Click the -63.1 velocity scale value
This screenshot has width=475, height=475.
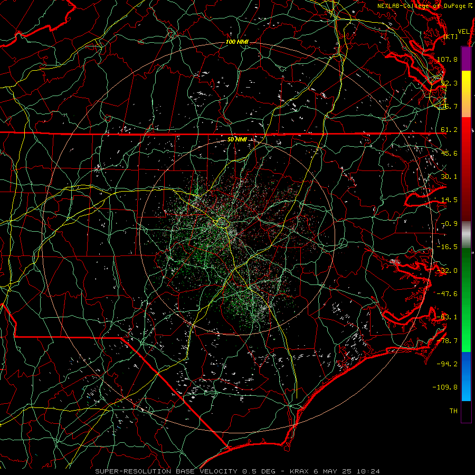pyautogui.click(x=447, y=317)
